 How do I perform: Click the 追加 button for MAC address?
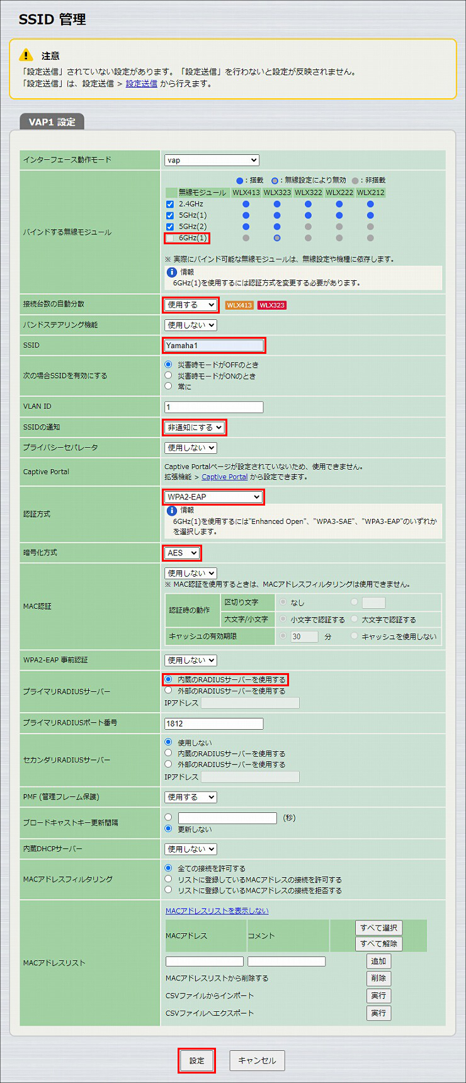click(378, 961)
